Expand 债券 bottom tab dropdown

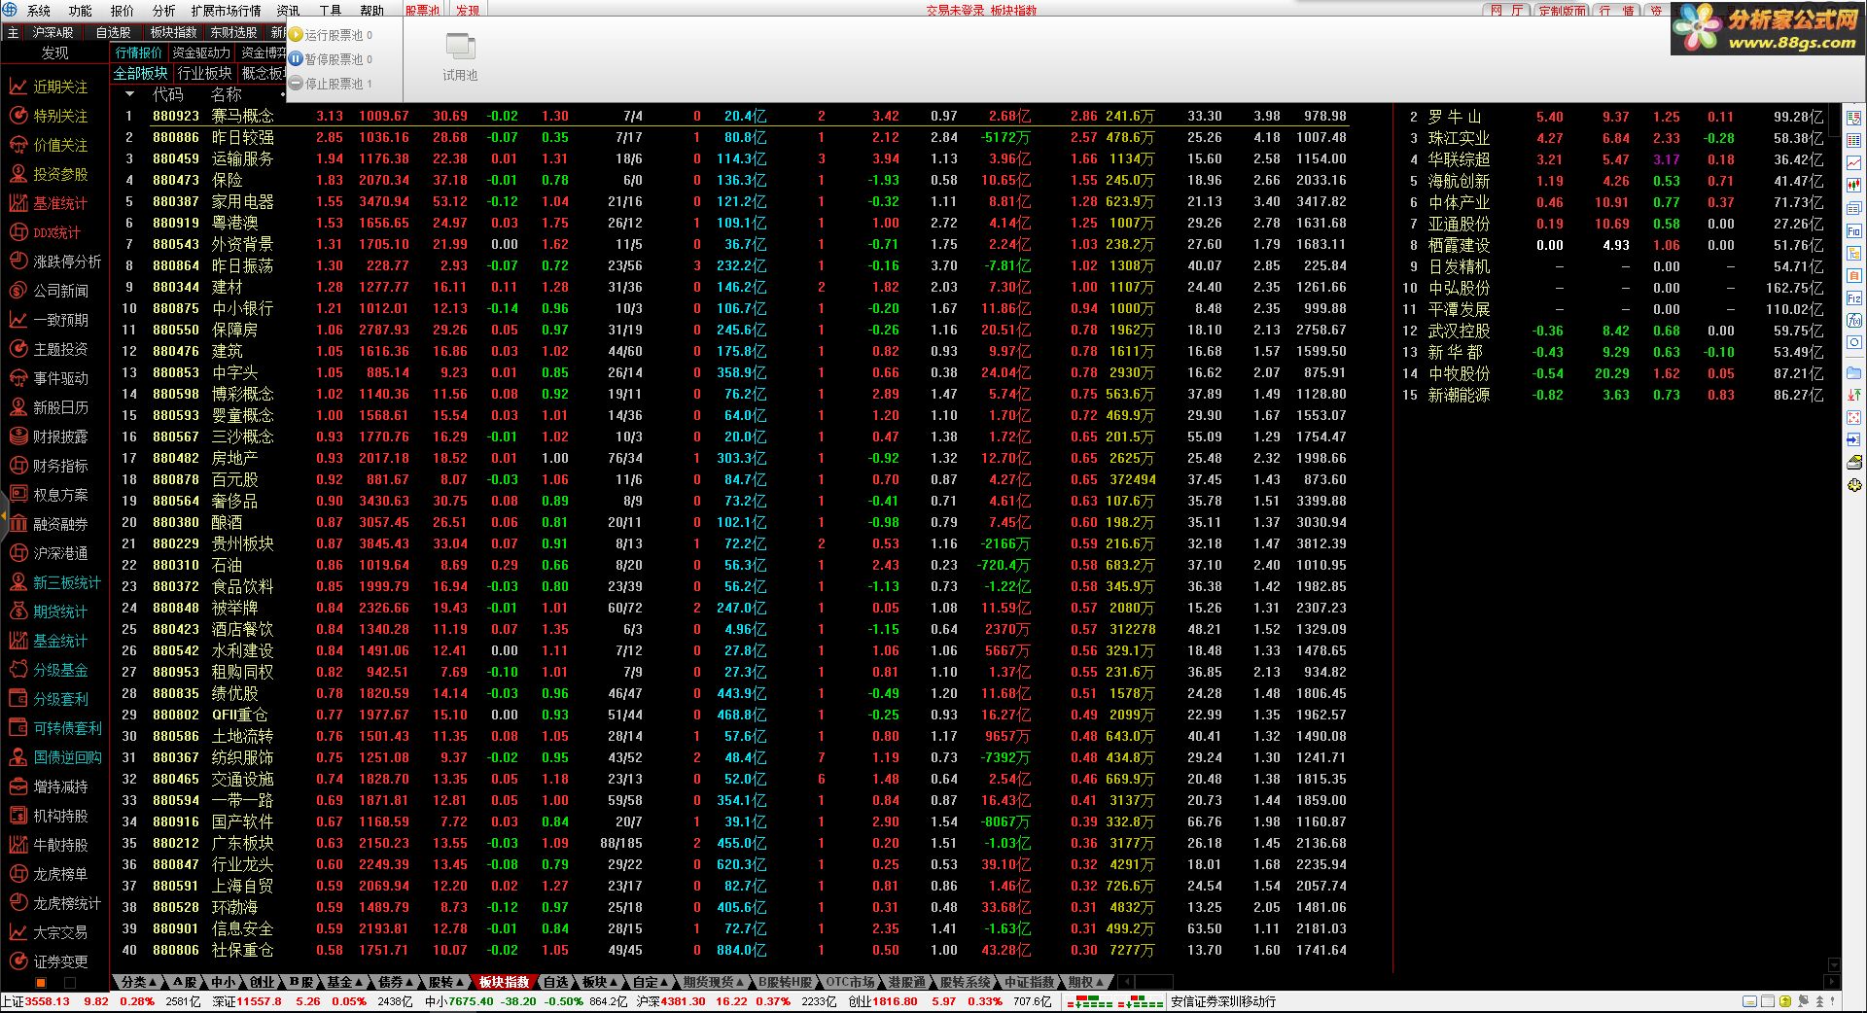396,982
